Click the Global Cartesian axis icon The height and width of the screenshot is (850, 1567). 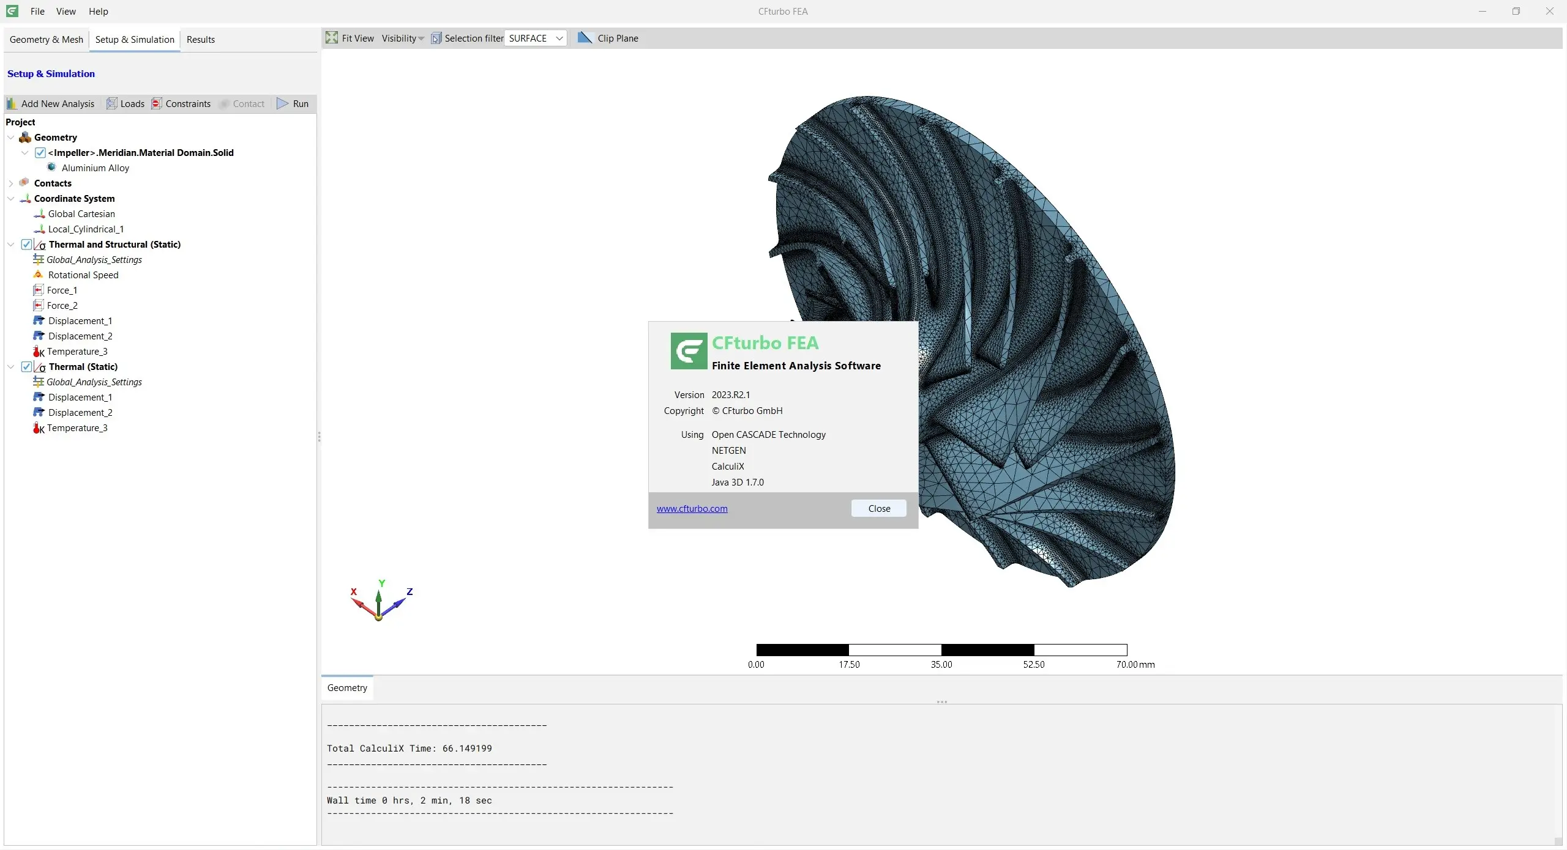(39, 213)
